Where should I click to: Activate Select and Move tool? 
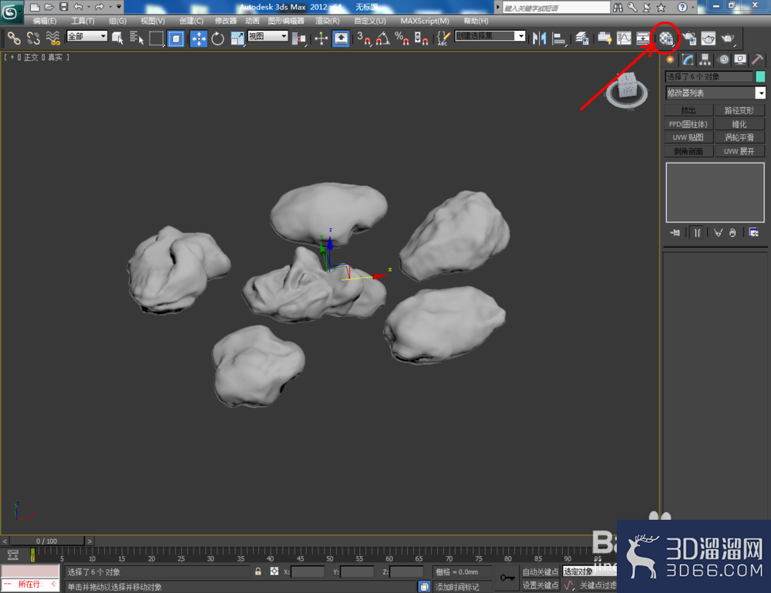click(x=199, y=38)
